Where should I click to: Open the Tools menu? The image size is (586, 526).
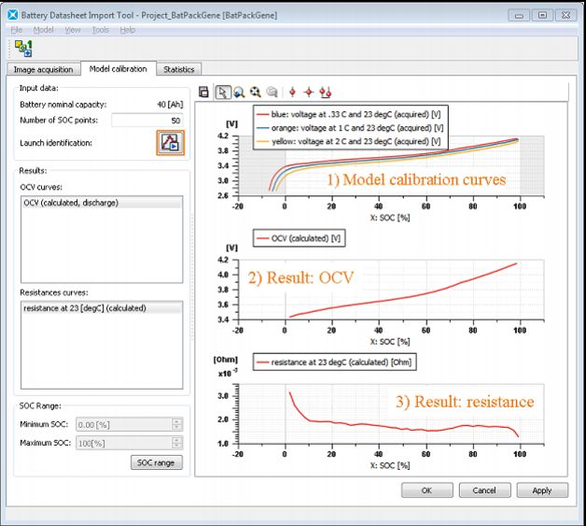(x=100, y=30)
